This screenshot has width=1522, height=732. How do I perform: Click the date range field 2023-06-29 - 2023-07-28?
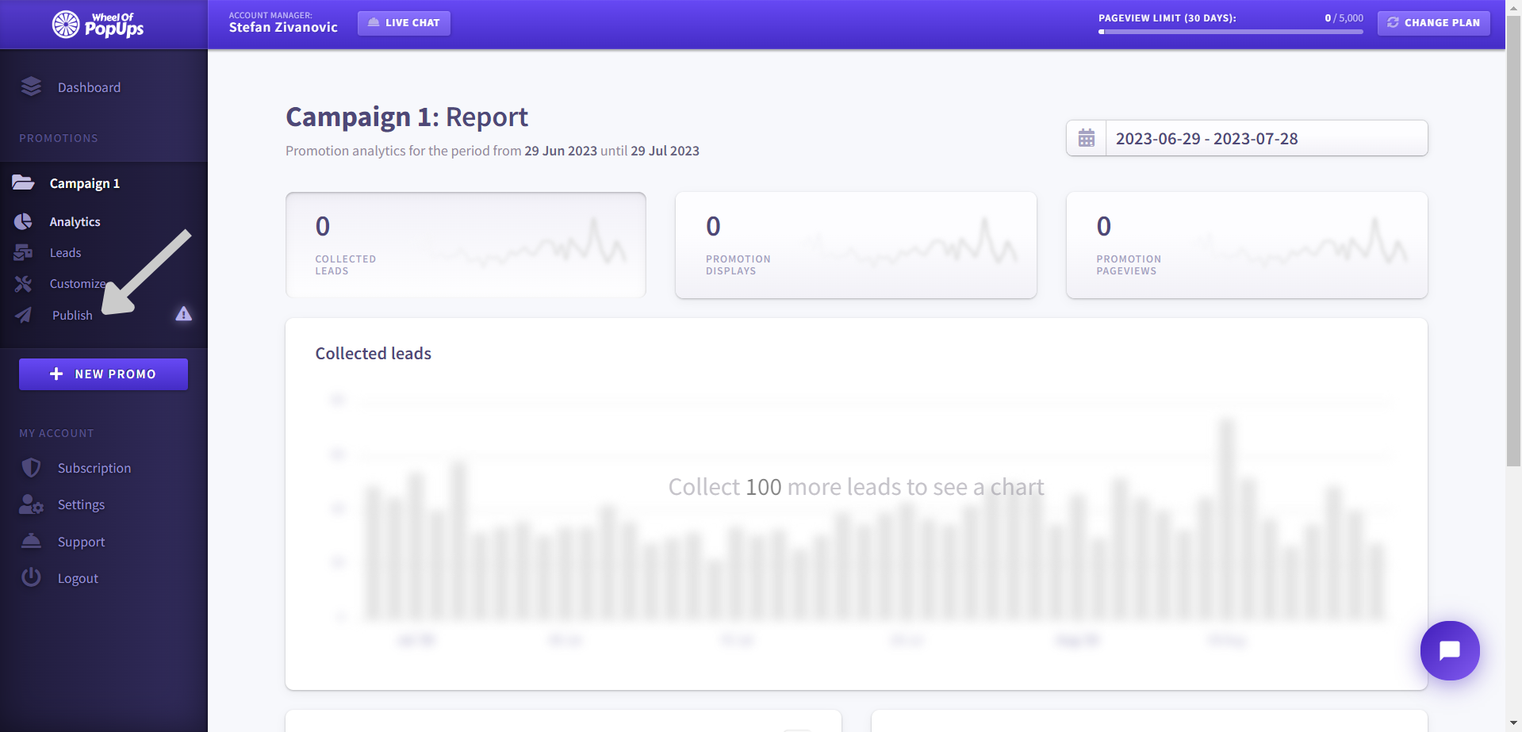tap(1267, 138)
